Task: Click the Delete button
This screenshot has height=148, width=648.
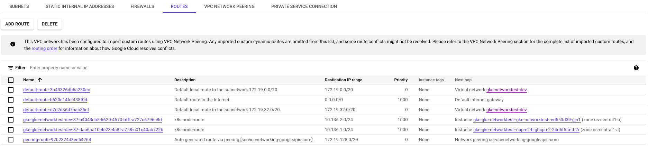Action: (50, 24)
